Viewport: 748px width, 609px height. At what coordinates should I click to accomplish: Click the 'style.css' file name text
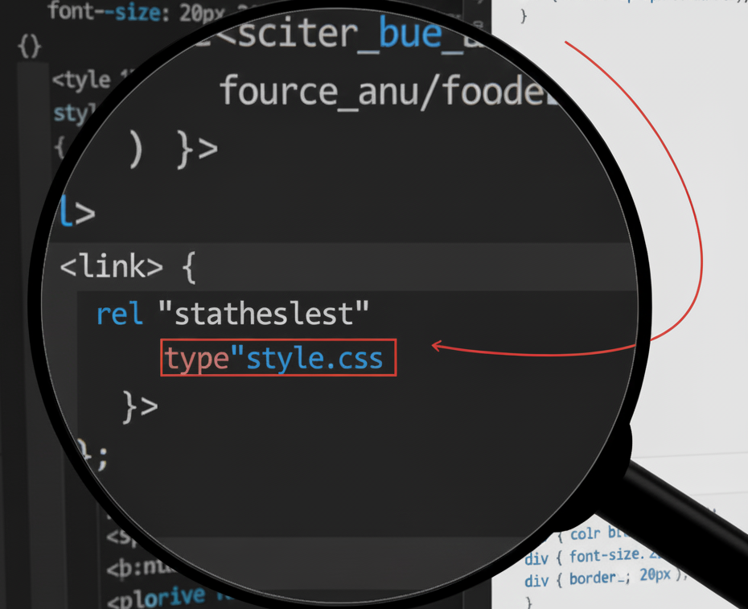pyautogui.click(x=314, y=359)
